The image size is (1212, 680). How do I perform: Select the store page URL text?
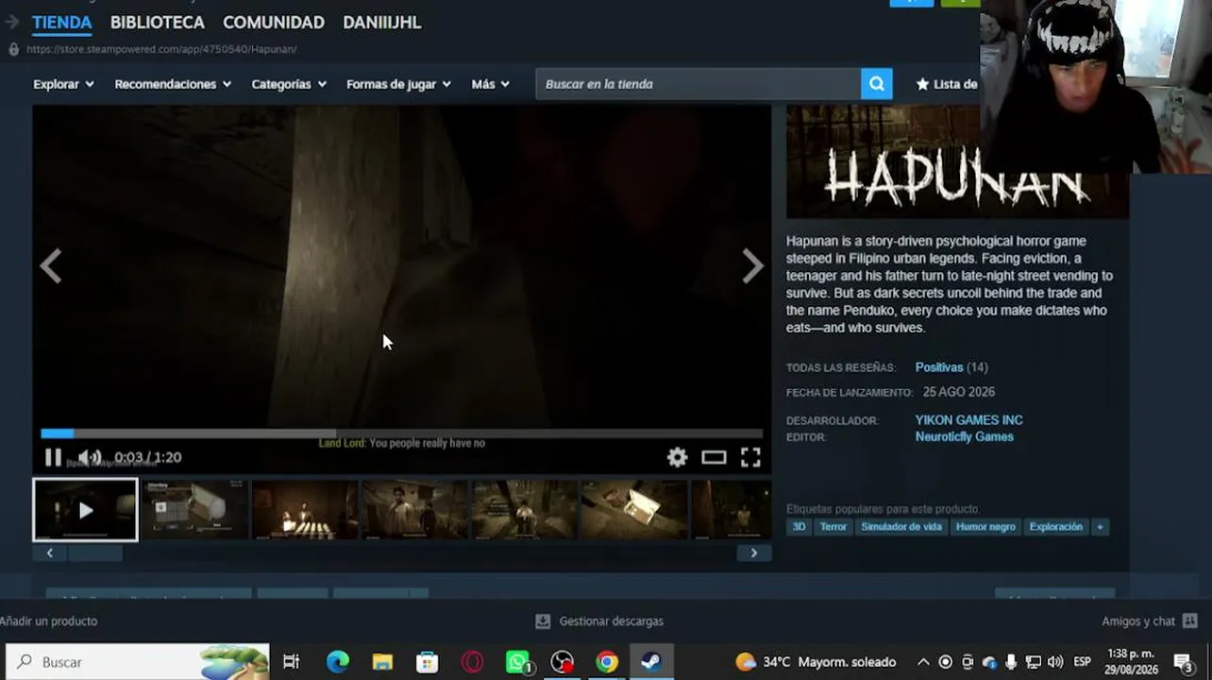pyautogui.click(x=161, y=49)
